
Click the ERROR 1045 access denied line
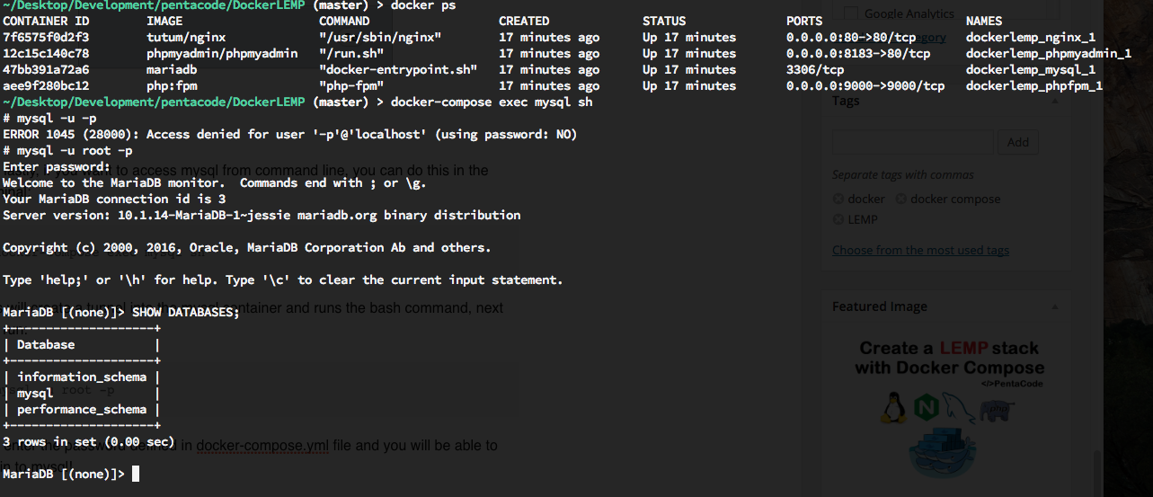click(x=289, y=135)
